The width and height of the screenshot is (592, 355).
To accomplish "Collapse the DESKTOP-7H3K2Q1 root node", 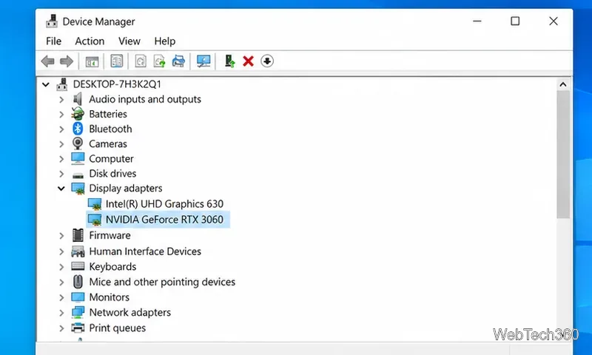I will (x=46, y=84).
